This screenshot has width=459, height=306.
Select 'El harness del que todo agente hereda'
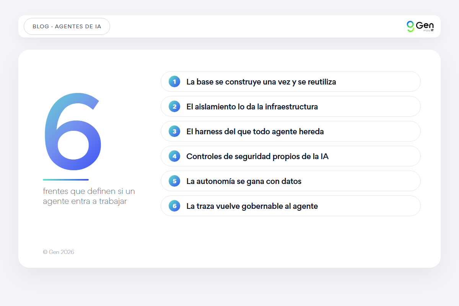click(x=291, y=131)
